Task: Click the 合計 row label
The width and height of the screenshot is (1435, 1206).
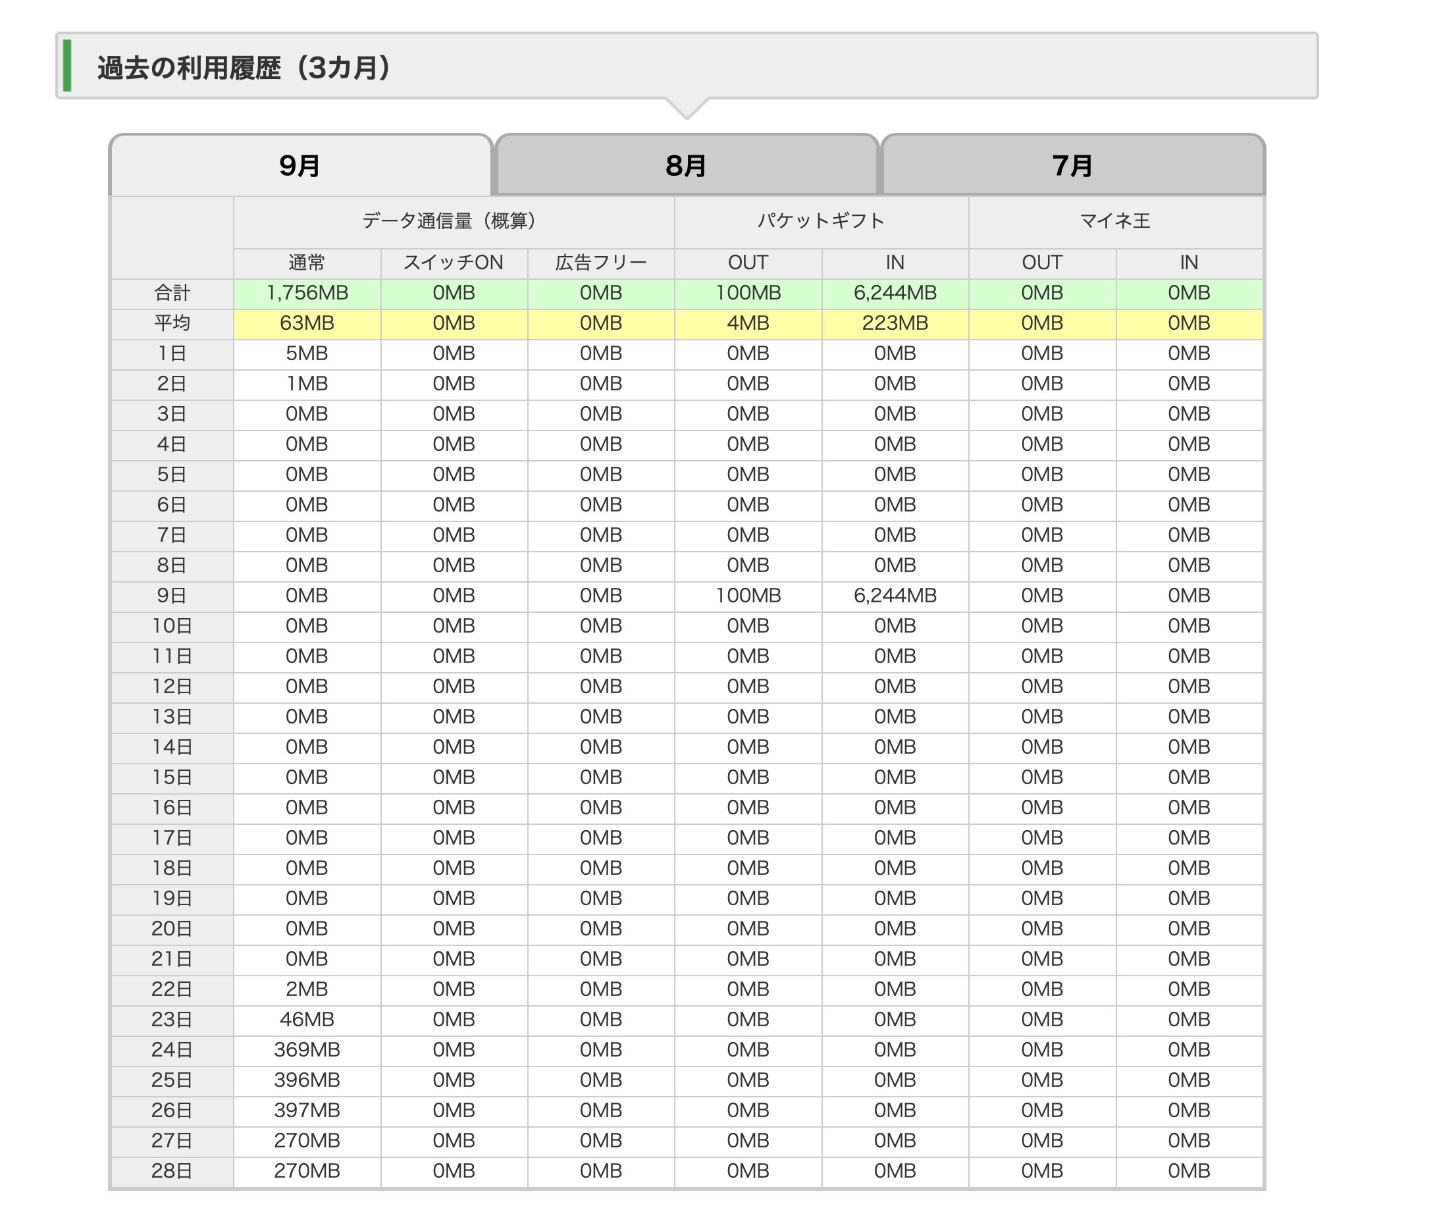Action: pyautogui.click(x=172, y=294)
